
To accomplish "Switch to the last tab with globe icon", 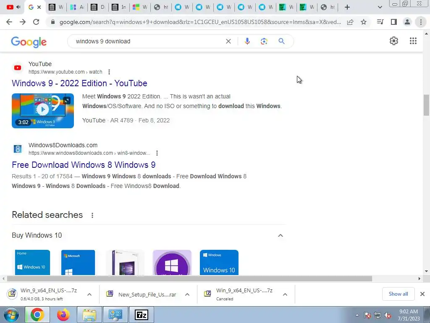I will [x=328, y=7].
